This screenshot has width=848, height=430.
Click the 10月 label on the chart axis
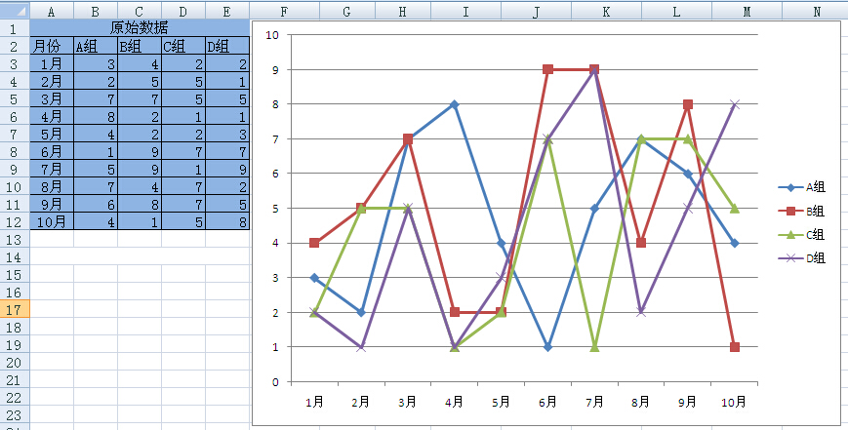pyautogui.click(x=735, y=402)
